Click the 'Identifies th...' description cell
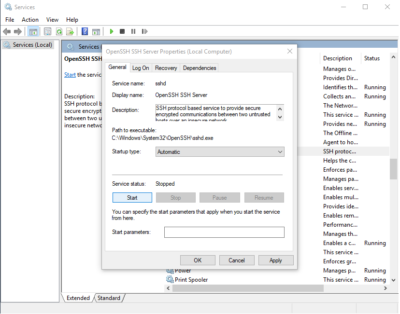Image resolution: width=400 pixels, height=314 pixels. (x=340, y=87)
